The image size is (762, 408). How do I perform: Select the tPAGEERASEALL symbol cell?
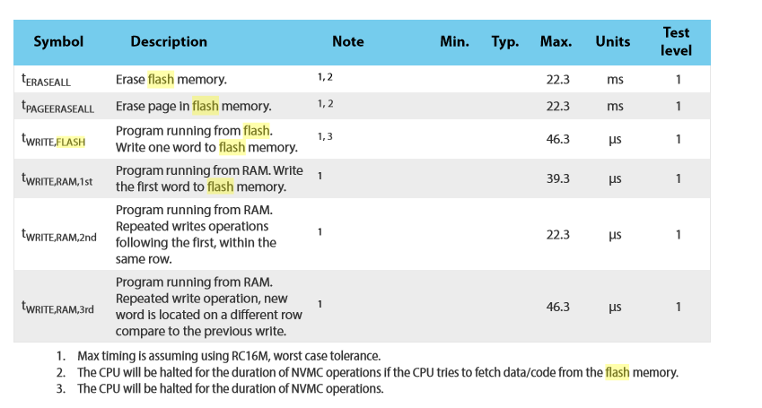tap(57, 107)
